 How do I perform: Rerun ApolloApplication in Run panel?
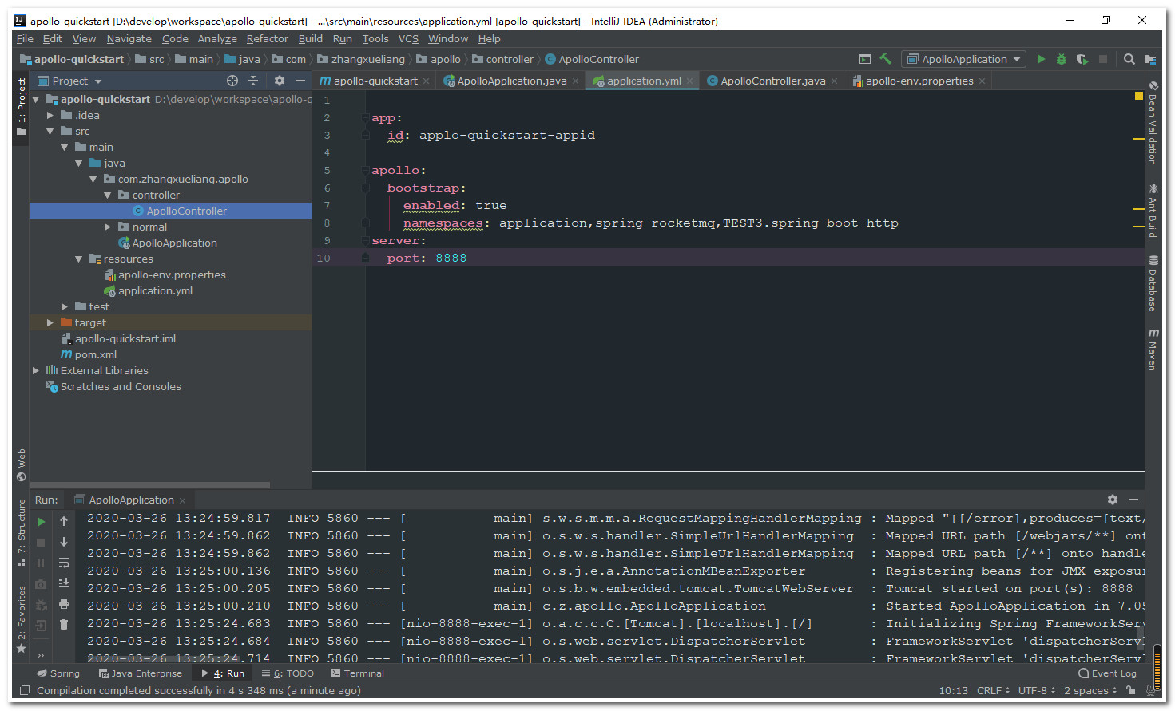(x=42, y=522)
